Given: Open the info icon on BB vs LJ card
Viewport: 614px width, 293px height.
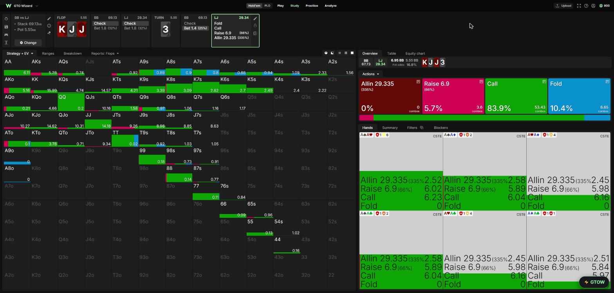Looking at the screenshot, I should [x=49, y=26].
